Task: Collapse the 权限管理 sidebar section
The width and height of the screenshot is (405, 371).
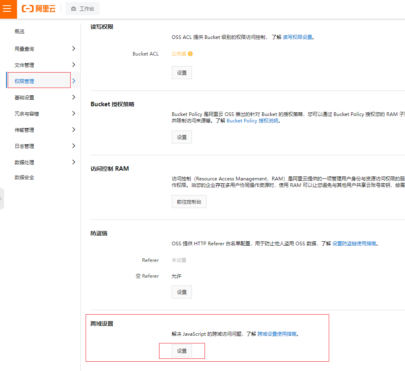Action: pyautogui.click(x=74, y=81)
